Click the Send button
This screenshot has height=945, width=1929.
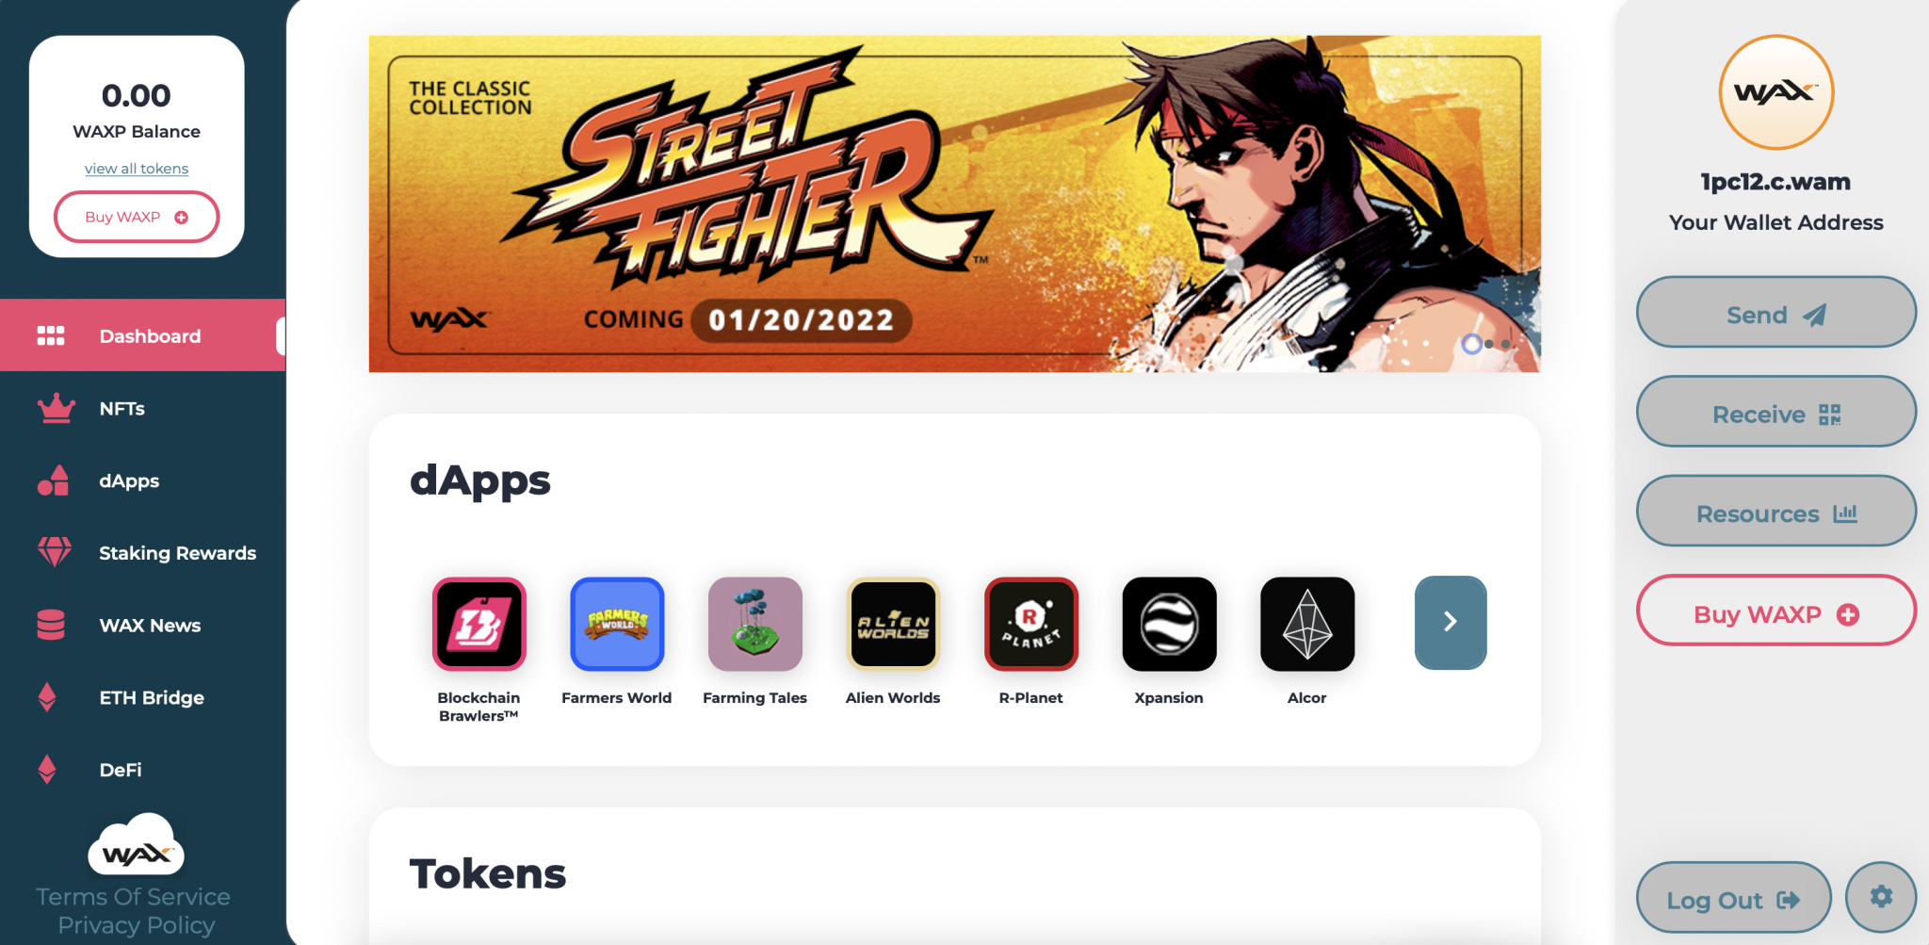(1775, 313)
